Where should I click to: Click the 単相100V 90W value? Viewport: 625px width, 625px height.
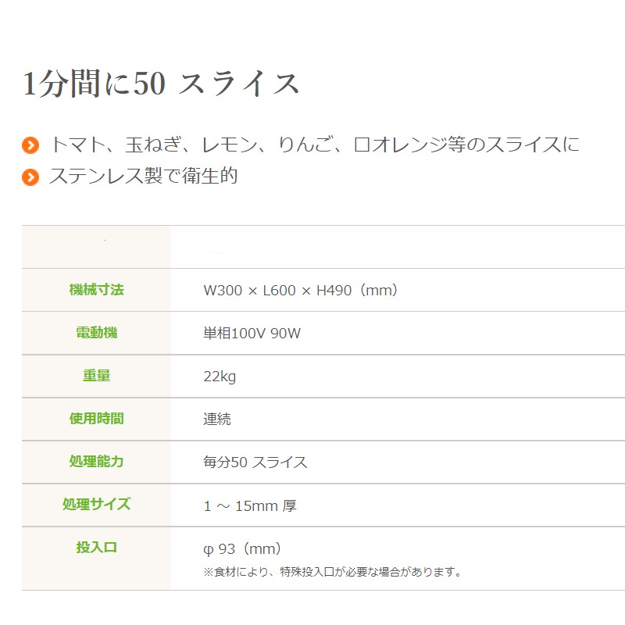252,333
